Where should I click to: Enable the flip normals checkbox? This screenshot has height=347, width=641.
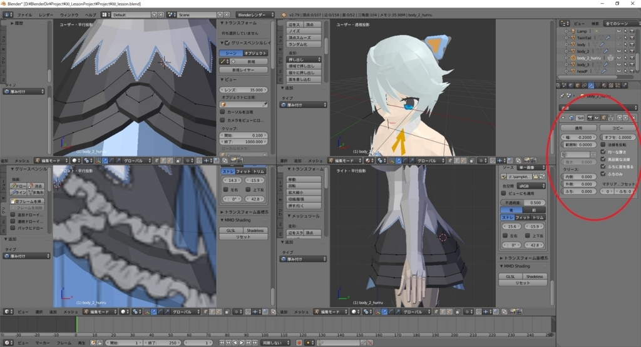(603, 144)
